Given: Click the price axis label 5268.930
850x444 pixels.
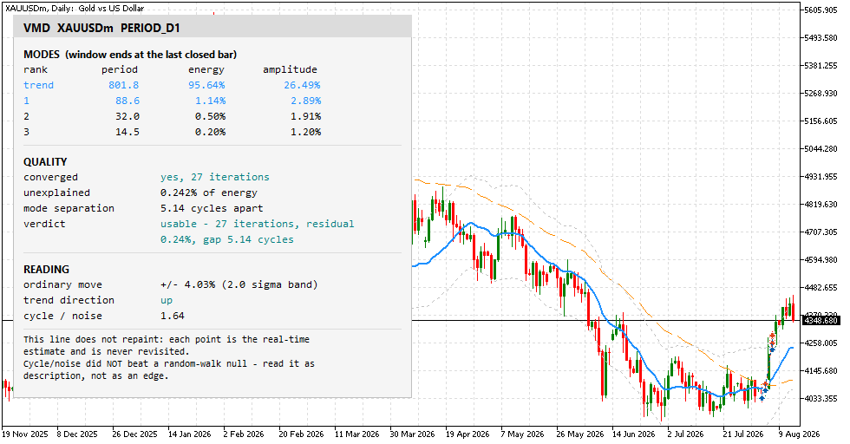Looking at the screenshot, I should [821, 94].
